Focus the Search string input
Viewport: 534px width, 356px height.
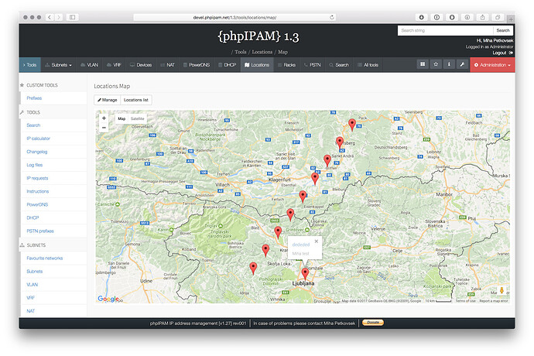tap(445, 30)
